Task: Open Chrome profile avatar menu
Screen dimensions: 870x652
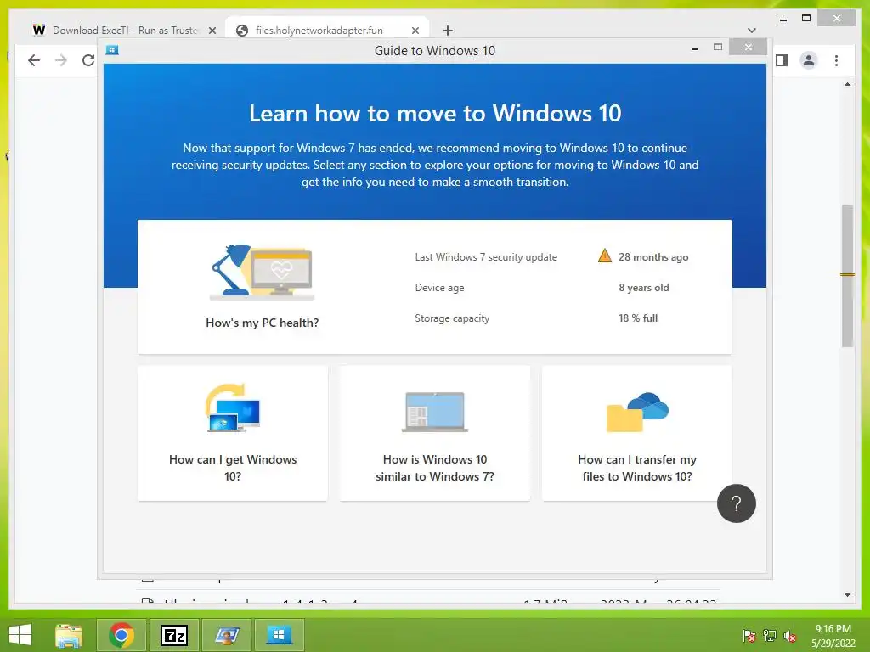Action: pyautogui.click(x=809, y=60)
